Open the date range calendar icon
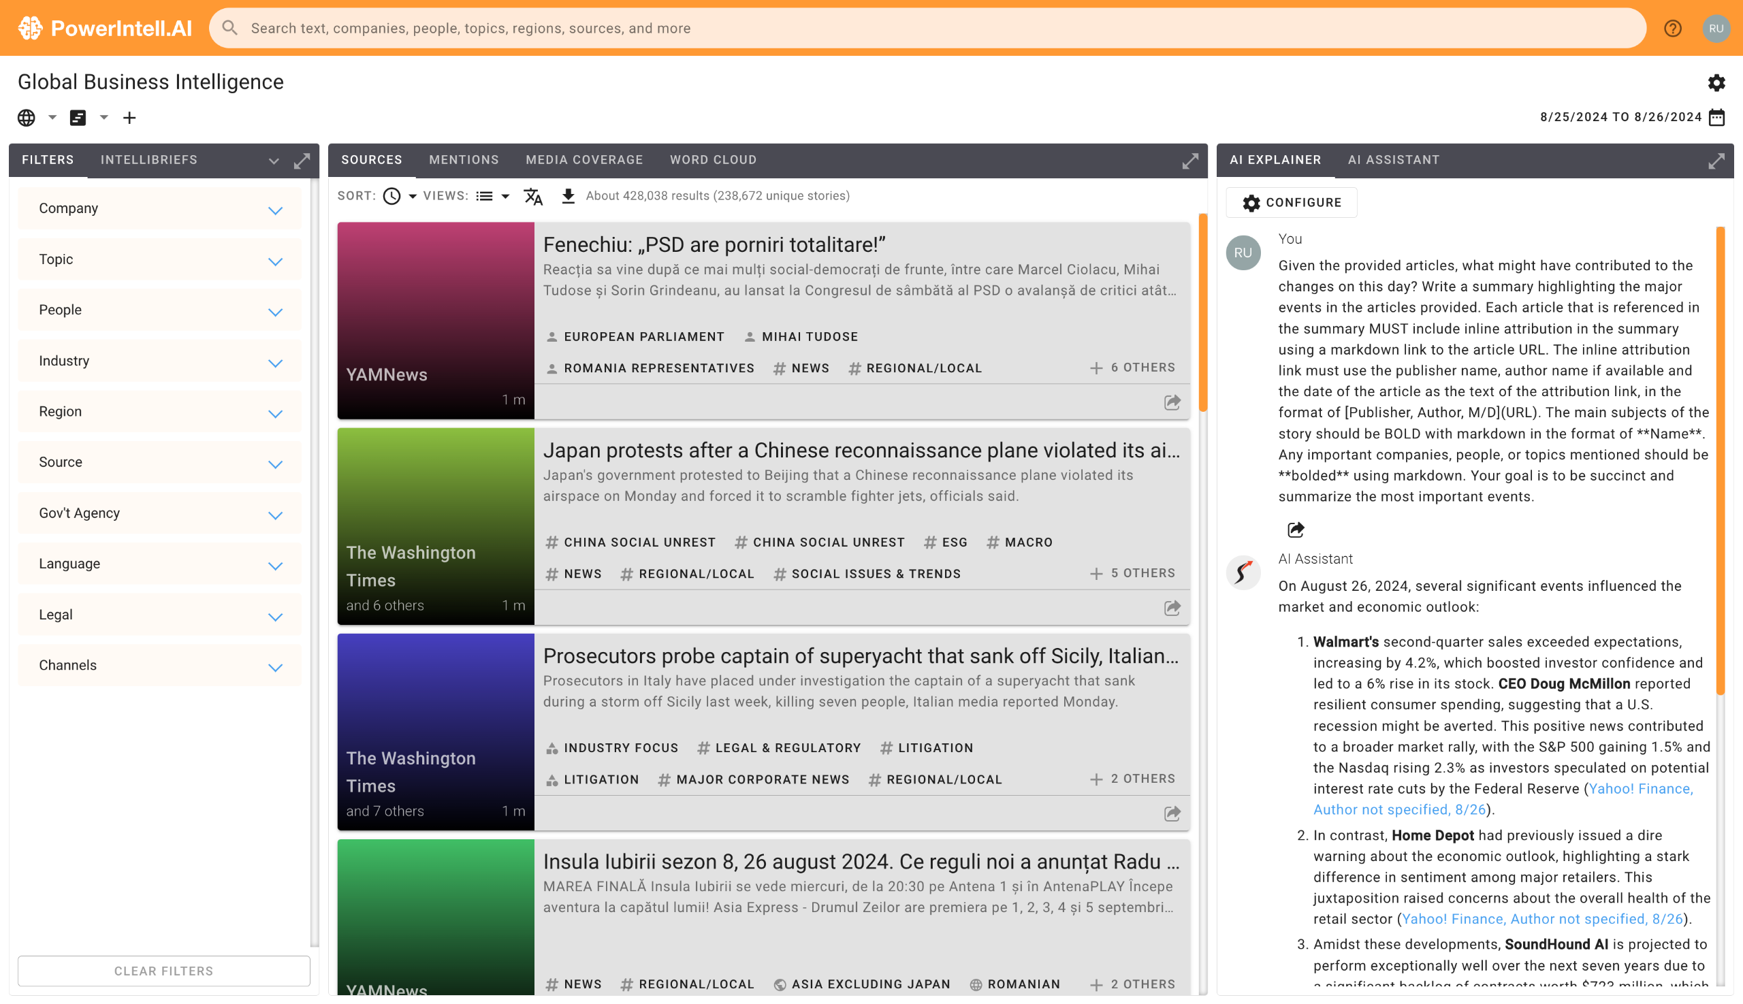 point(1717,117)
